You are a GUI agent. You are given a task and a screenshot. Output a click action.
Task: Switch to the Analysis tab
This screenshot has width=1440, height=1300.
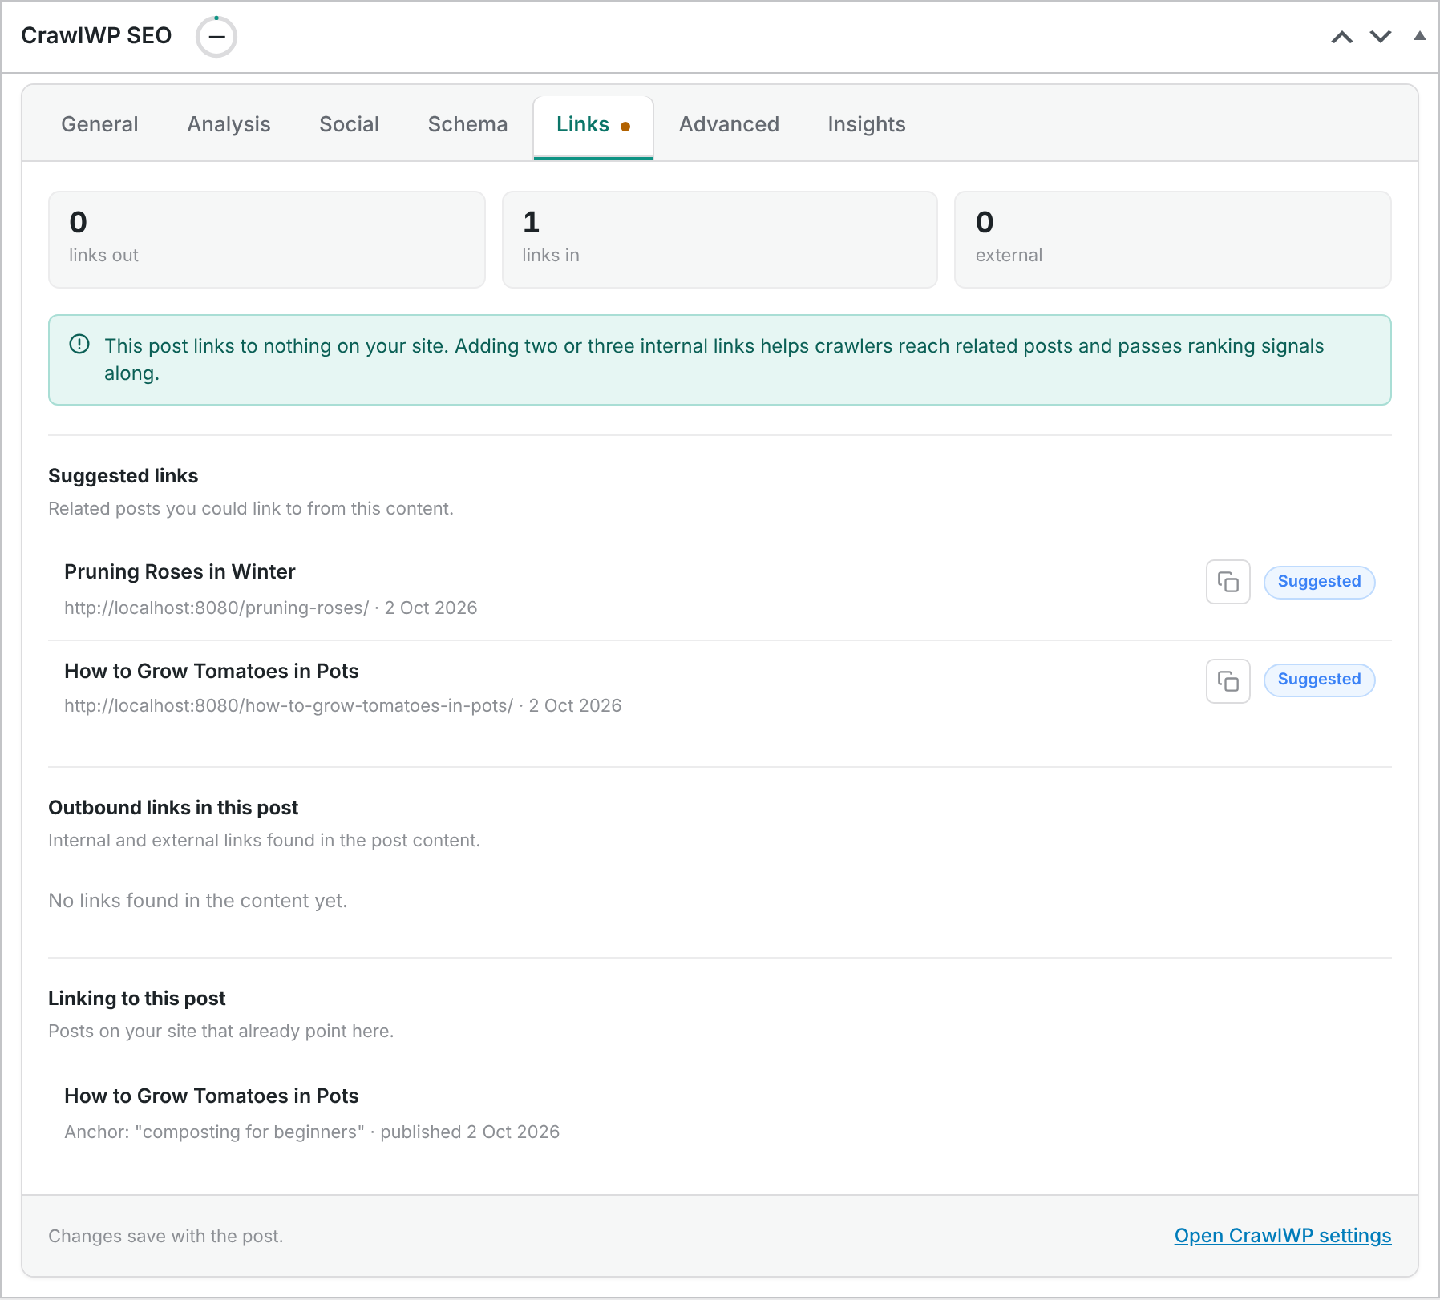click(x=229, y=124)
